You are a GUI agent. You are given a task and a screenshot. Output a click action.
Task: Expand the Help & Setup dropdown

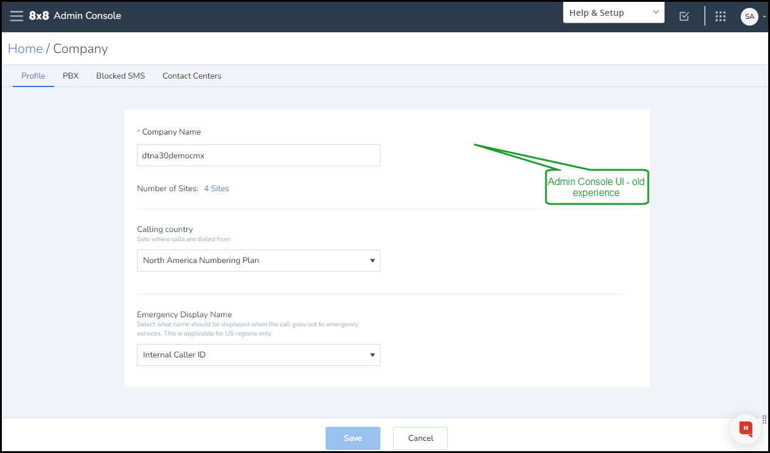[x=614, y=13]
